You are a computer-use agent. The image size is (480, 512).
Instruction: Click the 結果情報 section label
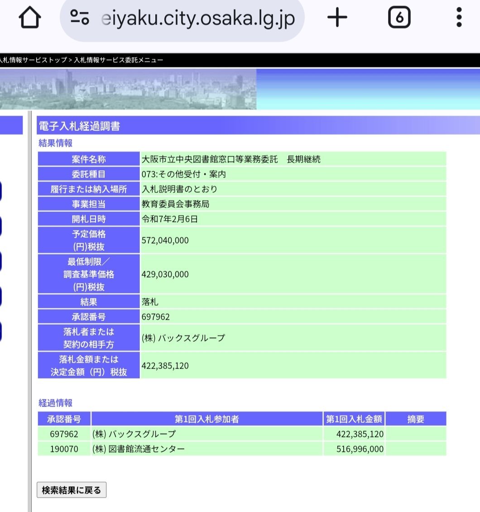(56, 143)
